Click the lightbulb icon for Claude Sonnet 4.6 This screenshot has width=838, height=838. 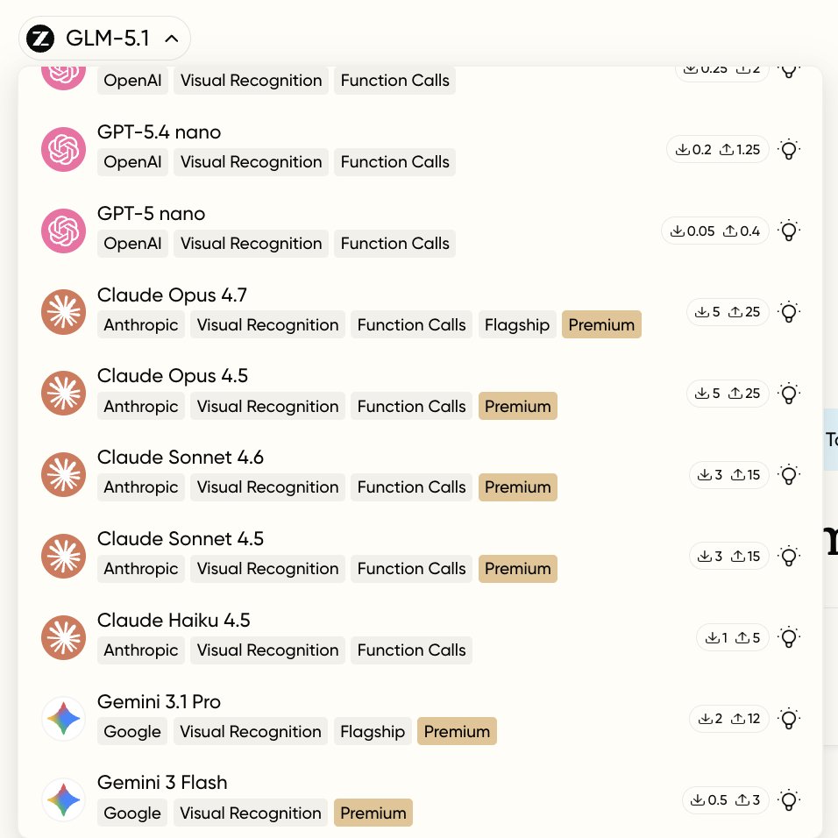click(789, 474)
